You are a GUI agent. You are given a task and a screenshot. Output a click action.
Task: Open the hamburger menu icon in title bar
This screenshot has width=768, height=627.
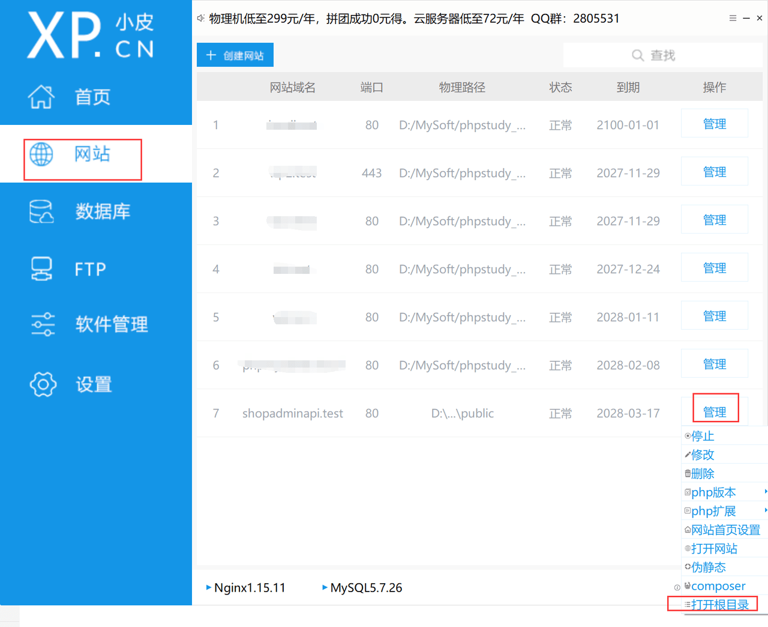coord(733,18)
